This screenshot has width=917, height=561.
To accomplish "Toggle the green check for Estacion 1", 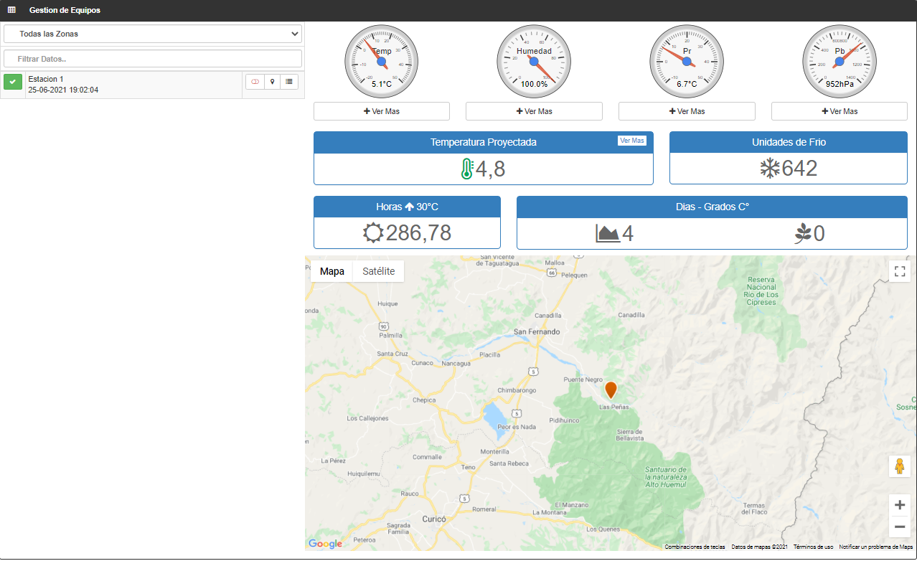I will click(x=13, y=82).
